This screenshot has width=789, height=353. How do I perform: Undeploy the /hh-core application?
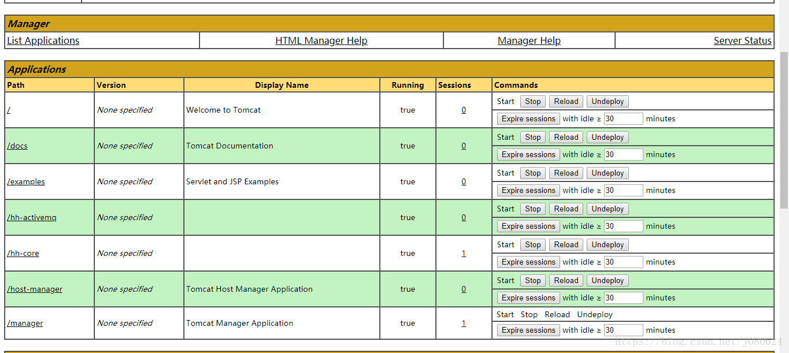pos(608,245)
